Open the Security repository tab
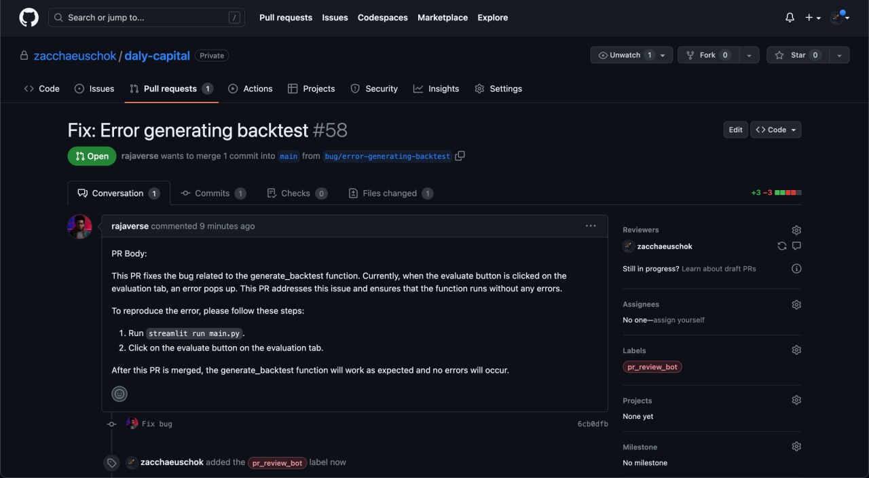869x478 pixels. pyautogui.click(x=374, y=89)
